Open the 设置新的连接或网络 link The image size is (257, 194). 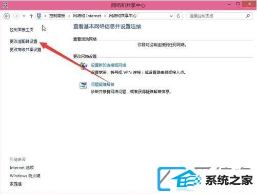click(x=108, y=65)
